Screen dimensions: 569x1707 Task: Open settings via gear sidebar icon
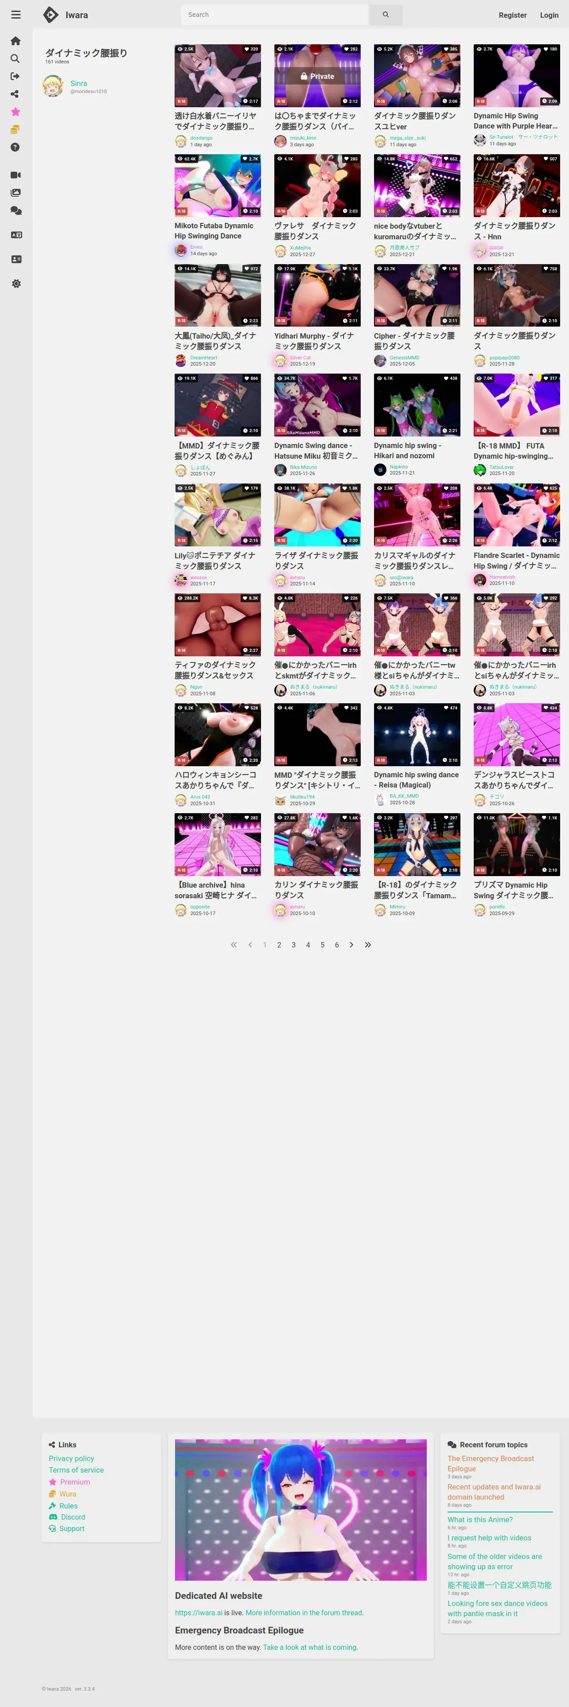[x=16, y=284]
